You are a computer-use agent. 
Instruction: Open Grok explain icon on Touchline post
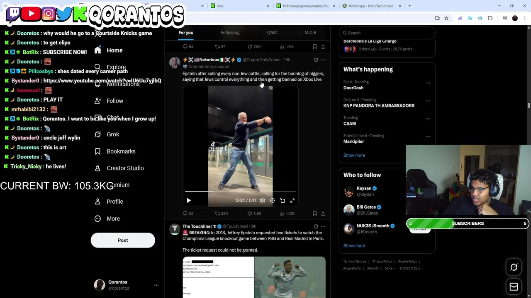pos(316,226)
